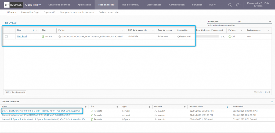Open Groupes de centres de données tab
The width and height of the screenshot is (275, 133).
[77, 12]
